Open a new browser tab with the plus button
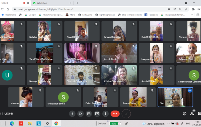The image size is (201, 127). [x=77, y=3]
